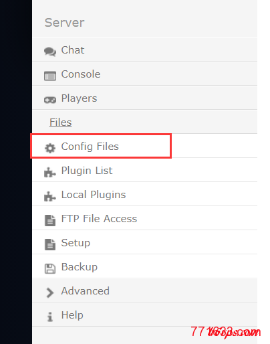
Task: Click the Local Plugins puzzle icon
Action: point(50,196)
